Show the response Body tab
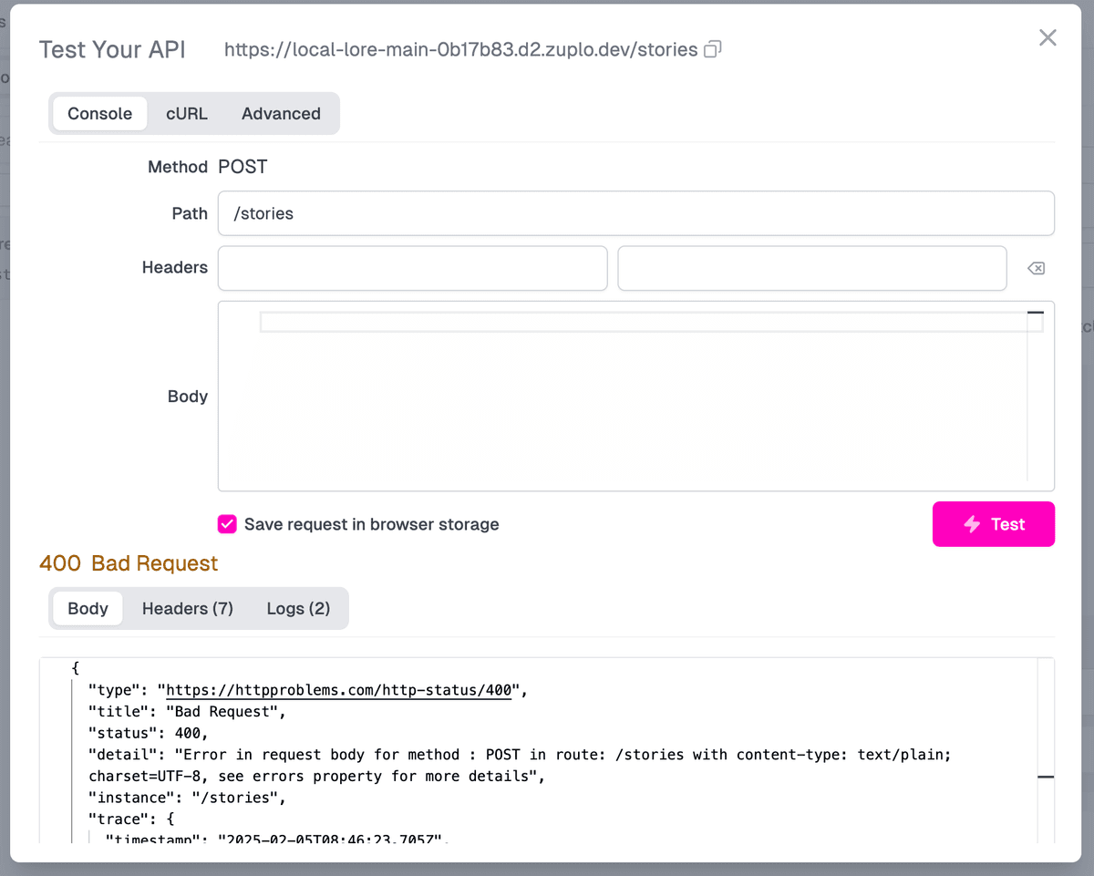Viewport: 1094px width, 876px height. pyautogui.click(x=88, y=608)
